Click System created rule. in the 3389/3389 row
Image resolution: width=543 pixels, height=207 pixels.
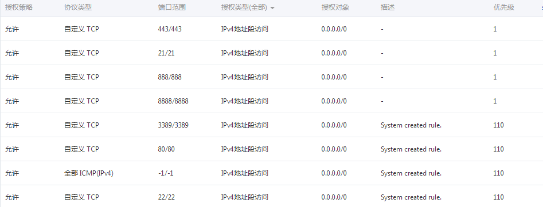tap(411, 125)
